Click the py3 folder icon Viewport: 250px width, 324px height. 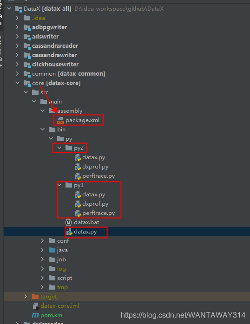click(x=69, y=185)
